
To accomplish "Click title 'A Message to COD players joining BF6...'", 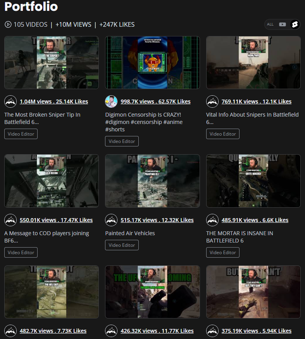I will [47, 237].
